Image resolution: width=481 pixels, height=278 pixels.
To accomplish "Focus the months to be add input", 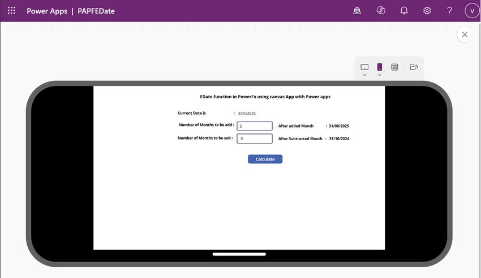I will point(255,126).
